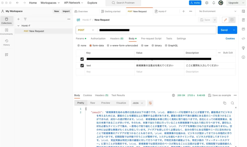Uncheck the text key row
The height and width of the screenshot is (147, 247).
82,66
